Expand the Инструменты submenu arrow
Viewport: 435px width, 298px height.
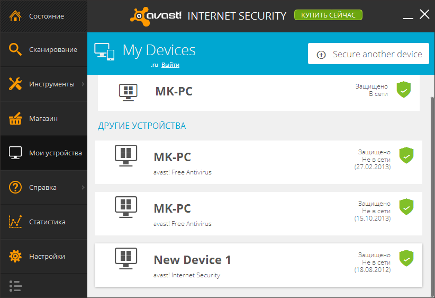[x=84, y=84]
